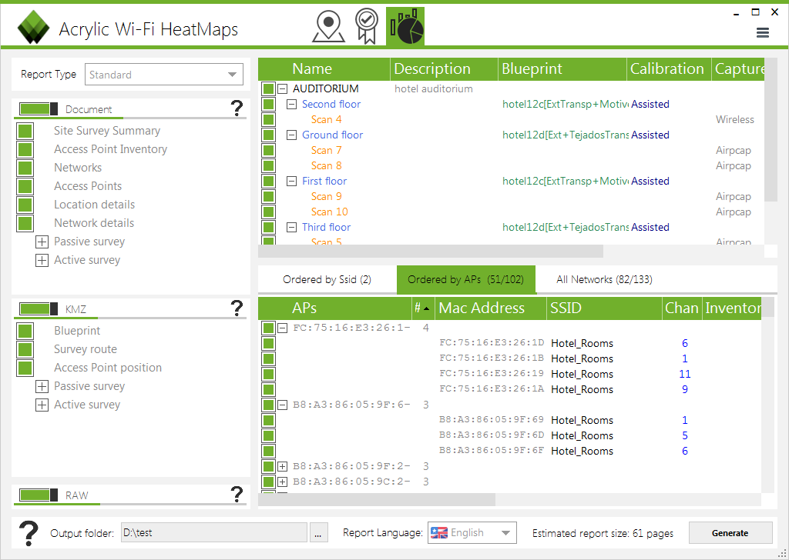Open the certificate ribbon quality icon

[x=366, y=27]
